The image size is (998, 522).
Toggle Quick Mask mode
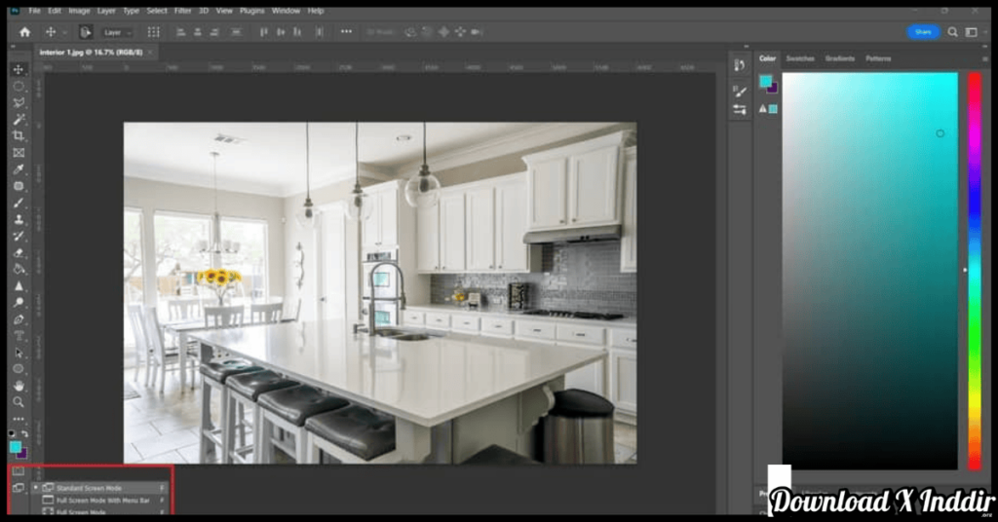[18, 471]
